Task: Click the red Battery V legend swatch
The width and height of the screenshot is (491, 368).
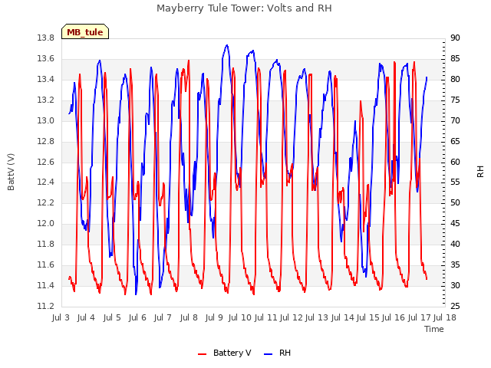Action: (203, 354)
